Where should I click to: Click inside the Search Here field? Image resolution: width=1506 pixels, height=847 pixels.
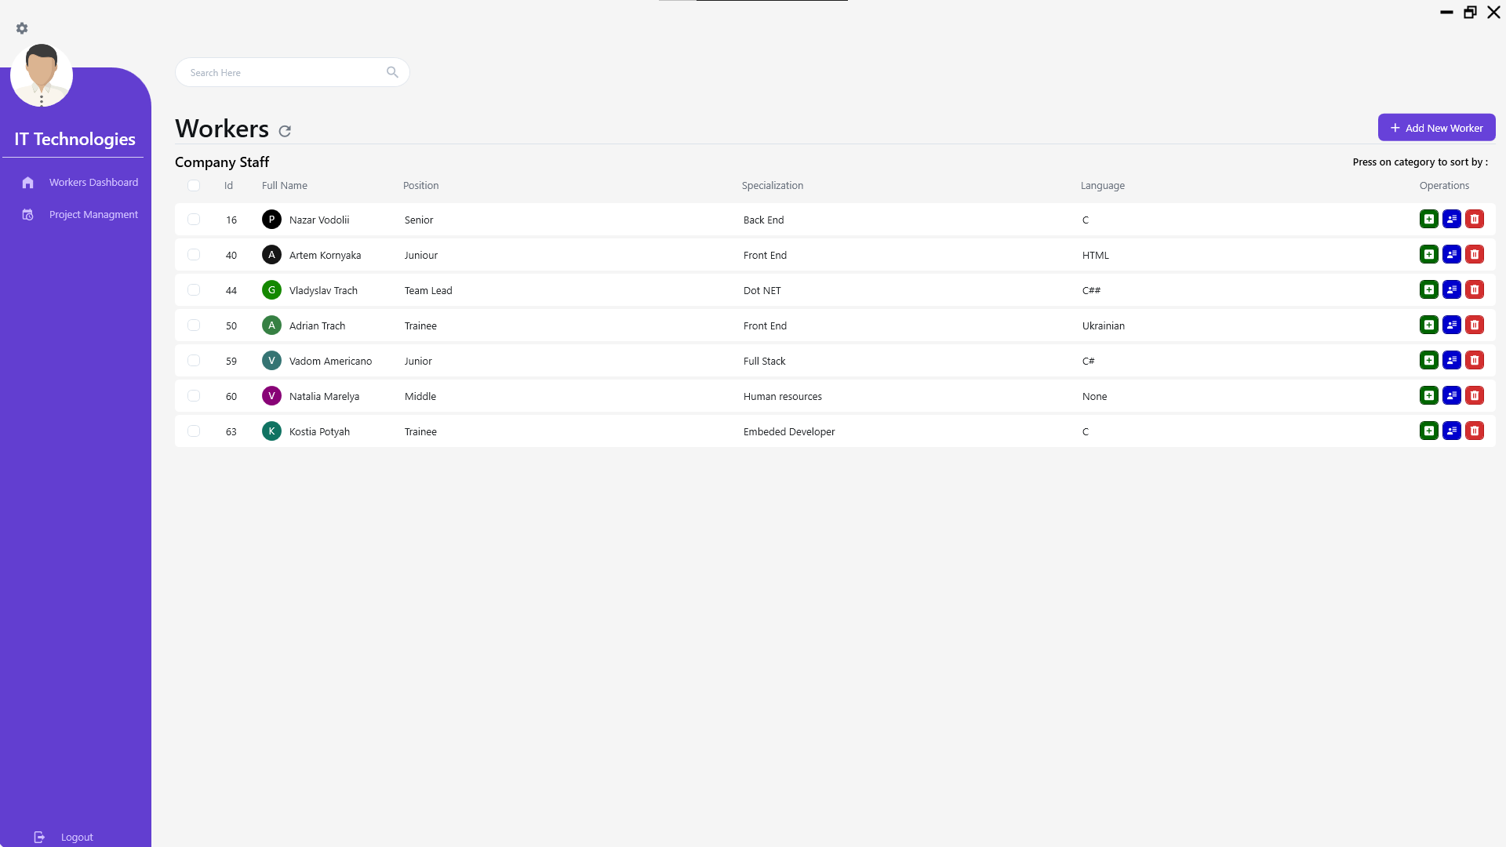pos(275,71)
